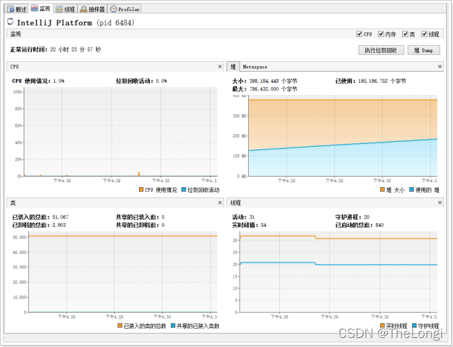
Task: Click the orange live threads line
Action: (x=338, y=237)
